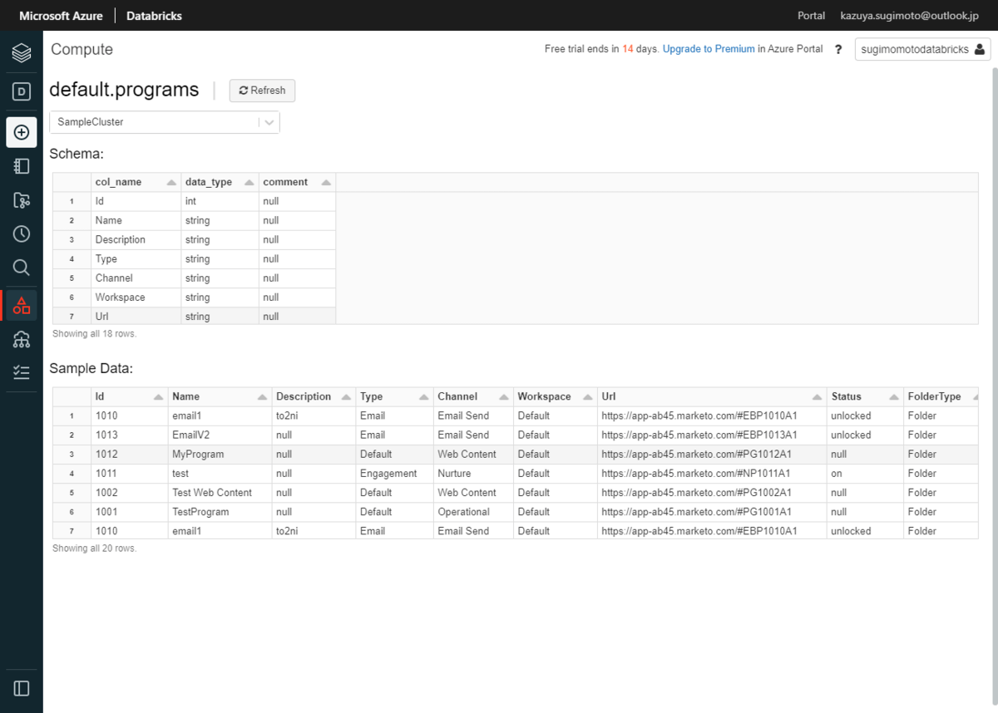998x713 pixels.
Task: Click the help question mark icon
Action: pyautogui.click(x=838, y=50)
